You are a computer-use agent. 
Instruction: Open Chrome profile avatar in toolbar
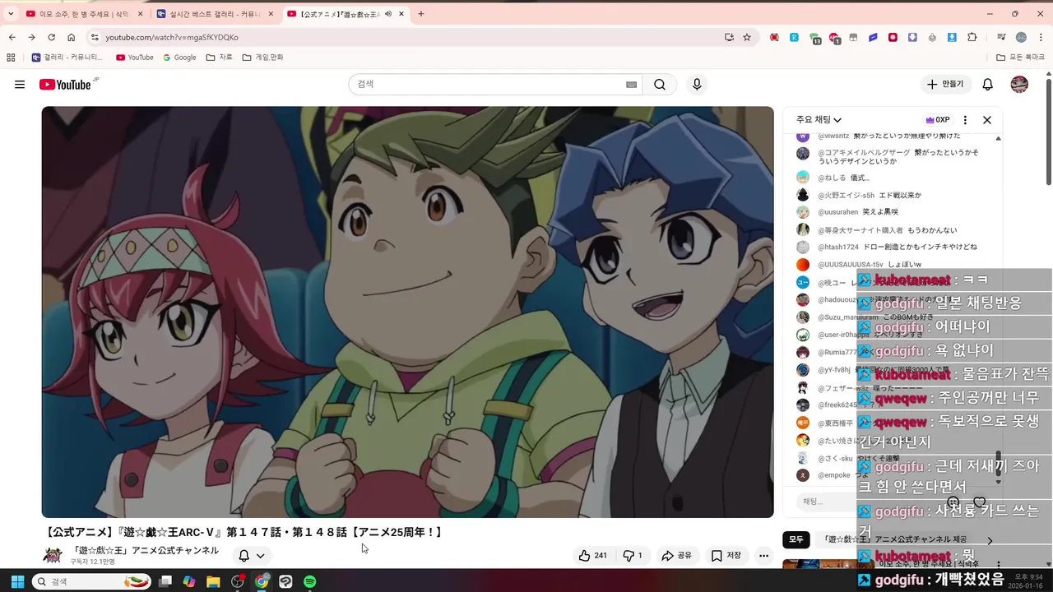pos(1021,37)
